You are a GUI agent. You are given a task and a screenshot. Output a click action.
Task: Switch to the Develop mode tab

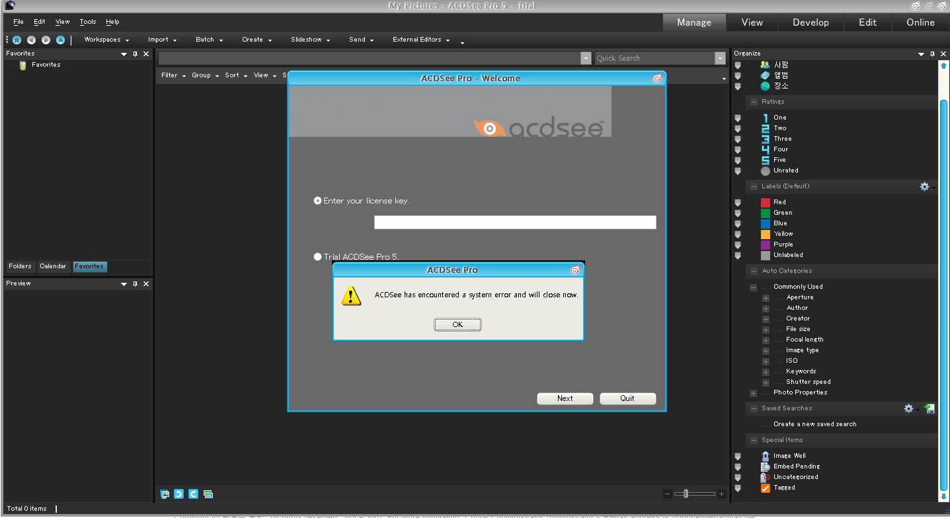pyautogui.click(x=811, y=22)
